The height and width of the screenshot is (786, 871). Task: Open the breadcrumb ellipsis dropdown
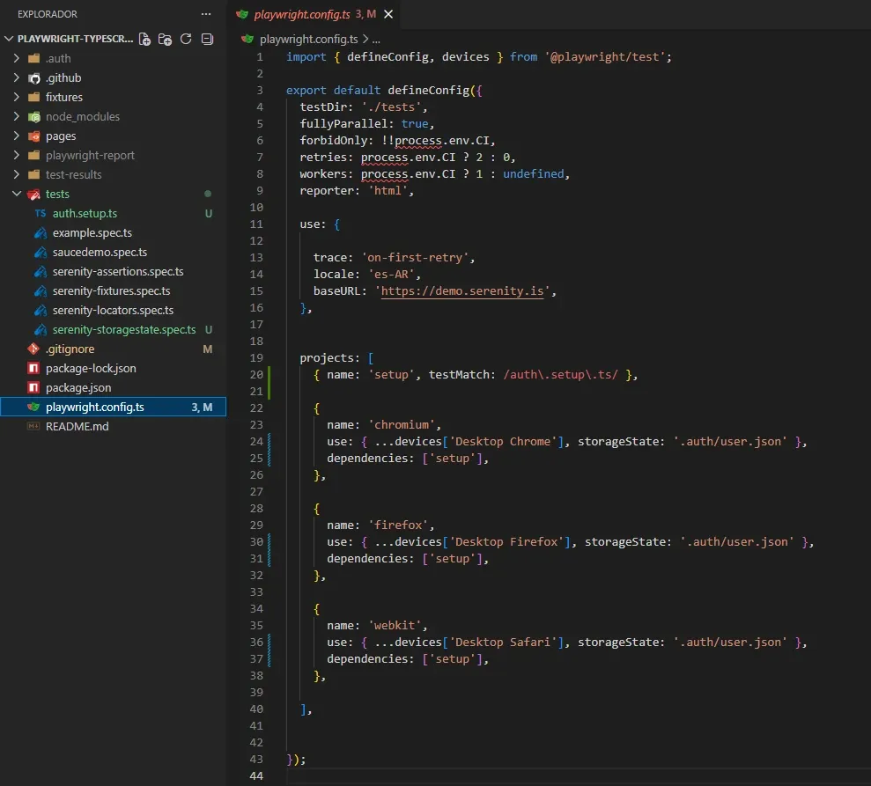tap(375, 39)
